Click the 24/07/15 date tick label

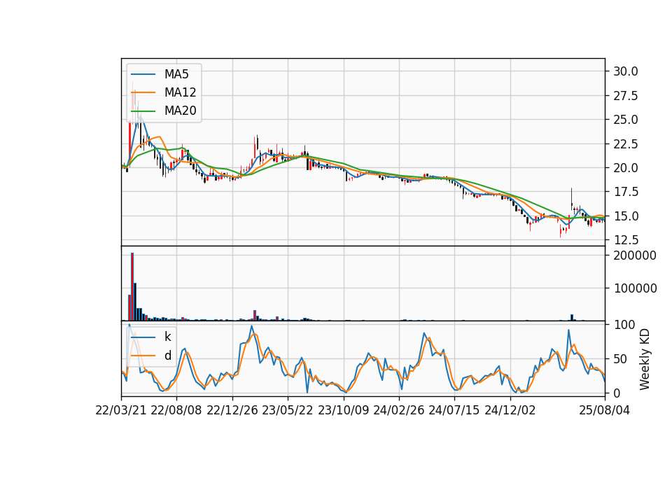click(454, 410)
